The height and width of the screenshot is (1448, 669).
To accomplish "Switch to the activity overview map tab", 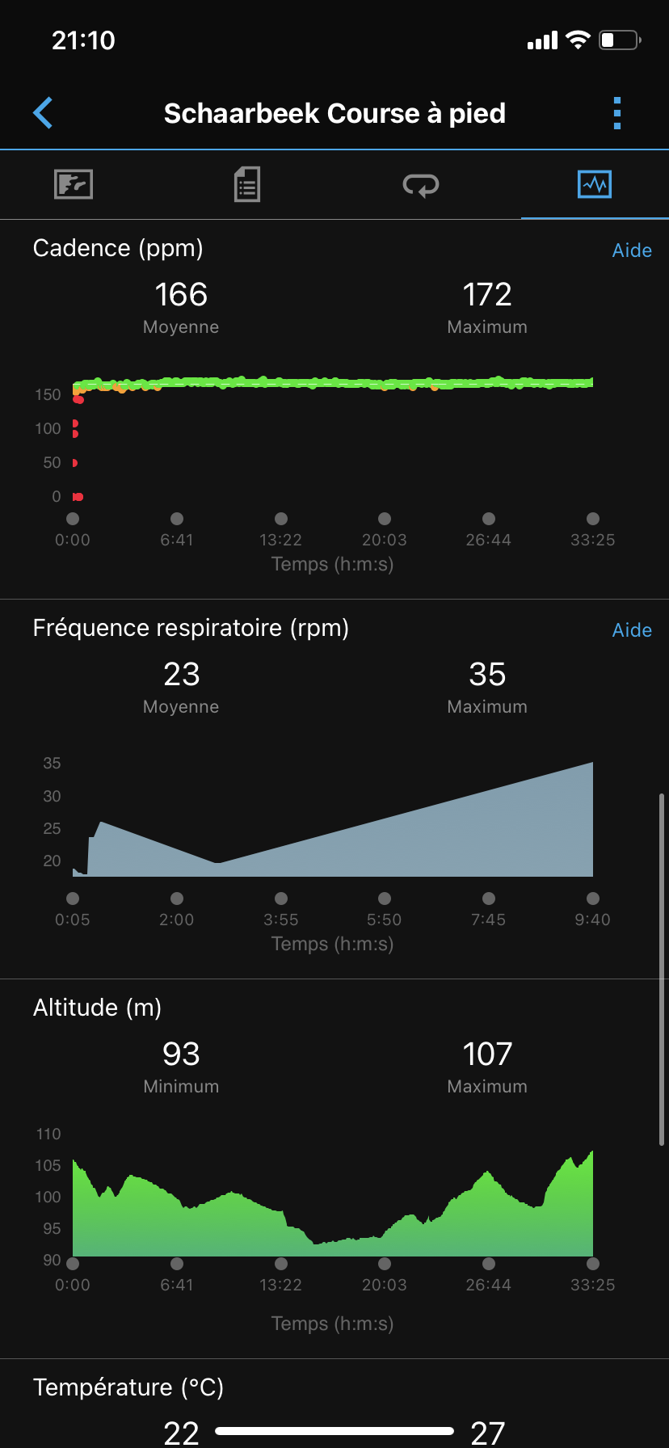I will pos(74,184).
